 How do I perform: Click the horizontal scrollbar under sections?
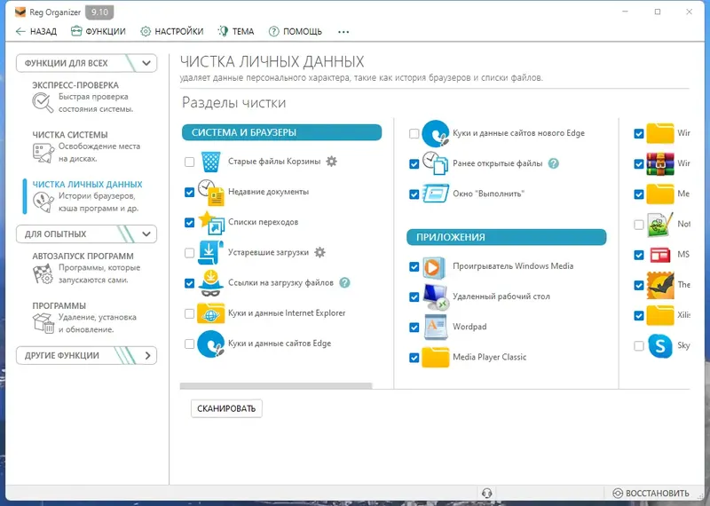(x=276, y=386)
